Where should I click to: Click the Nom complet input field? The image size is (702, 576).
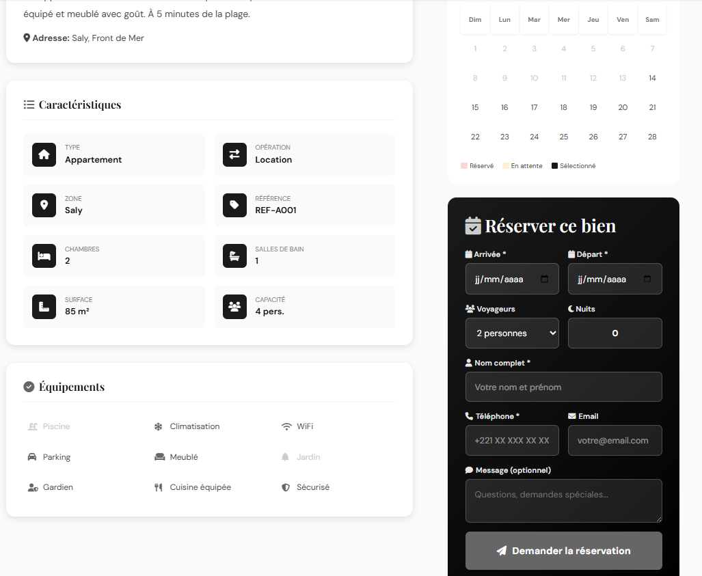pos(563,387)
